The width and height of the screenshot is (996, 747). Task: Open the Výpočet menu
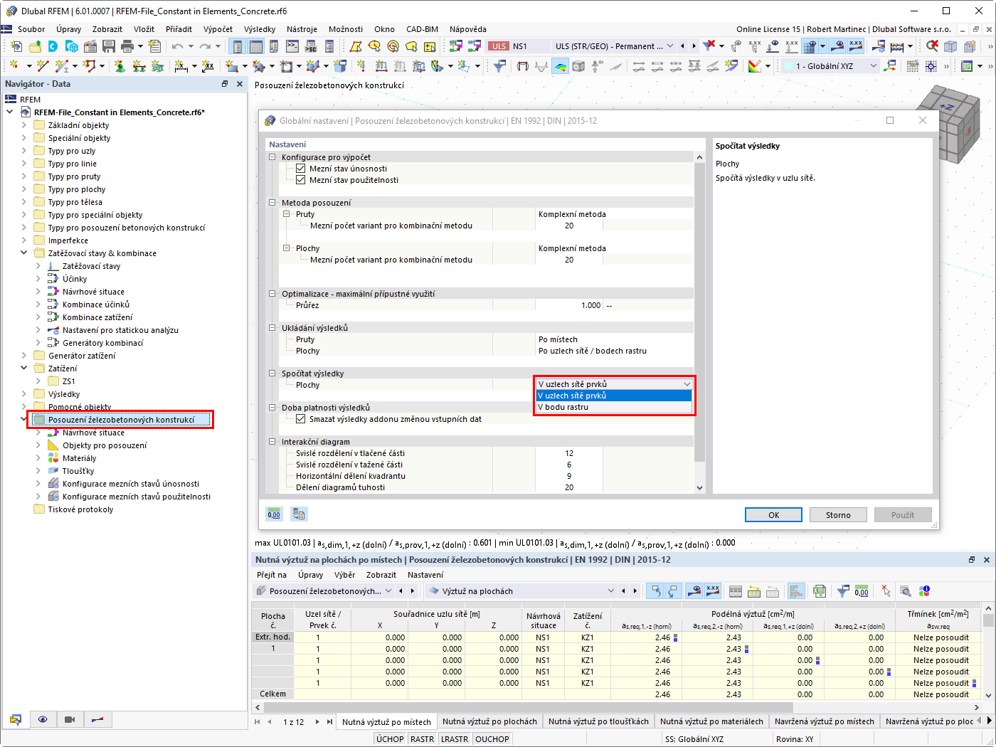(218, 29)
